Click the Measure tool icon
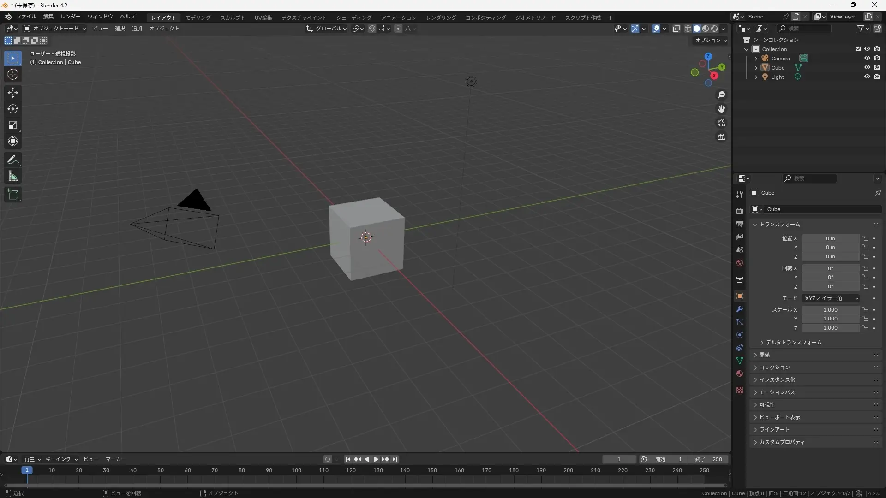The height and width of the screenshot is (498, 886). coord(13,176)
